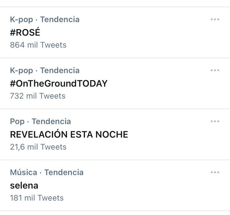Click the 732 mil Tweets count
Image resolution: width=230 pixels, height=215 pixels.
pos(38,96)
